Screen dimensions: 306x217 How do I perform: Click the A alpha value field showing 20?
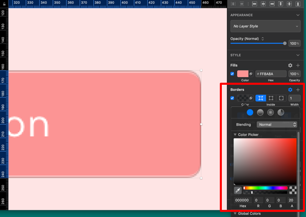coord(292,200)
